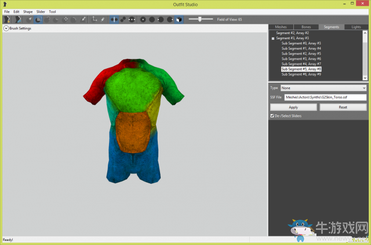Click segment list scroll down arrow
The height and width of the screenshot is (245, 371).
click(365, 77)
